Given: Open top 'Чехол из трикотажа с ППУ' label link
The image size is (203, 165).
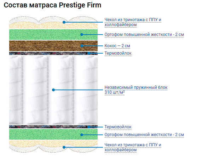Looking at the screenshot, I should pos(133,22).
